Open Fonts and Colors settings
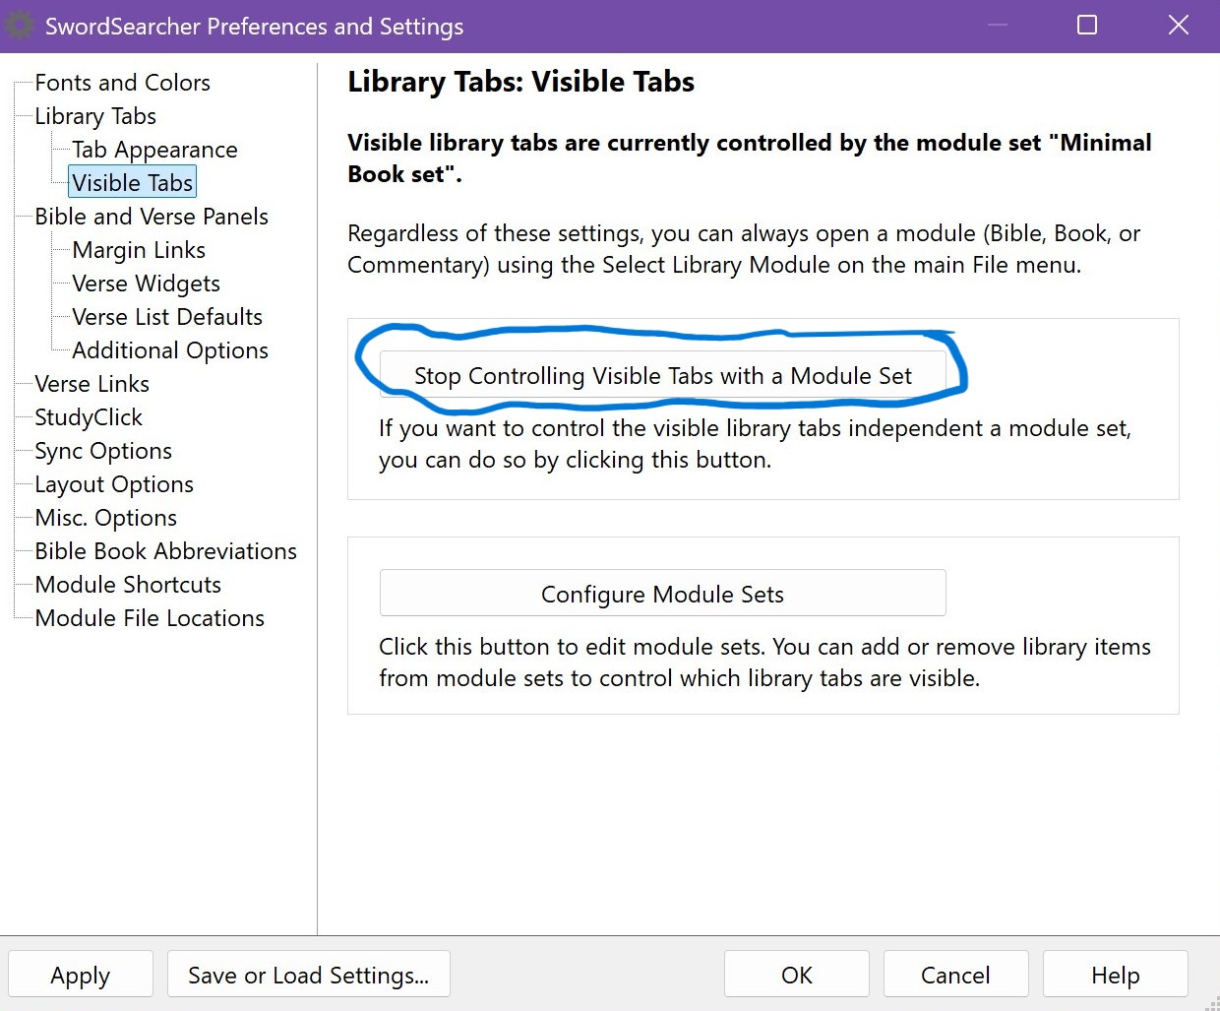 pyautogui.click(x=122, y=83)
